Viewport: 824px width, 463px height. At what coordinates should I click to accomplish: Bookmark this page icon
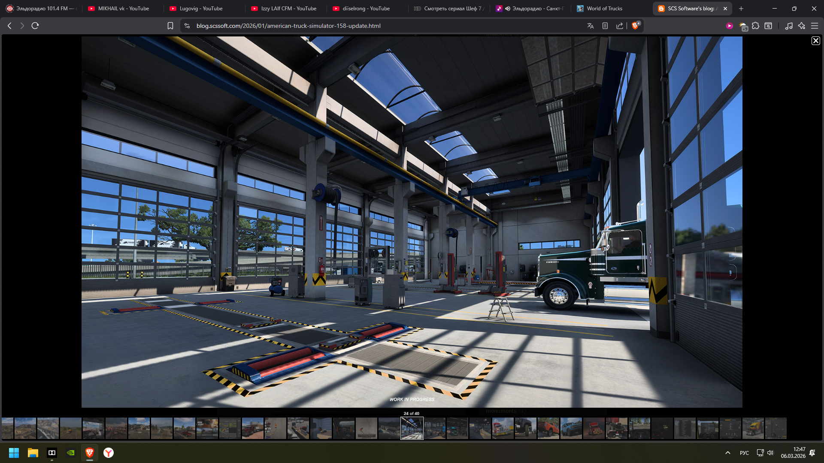coord(170,26)
